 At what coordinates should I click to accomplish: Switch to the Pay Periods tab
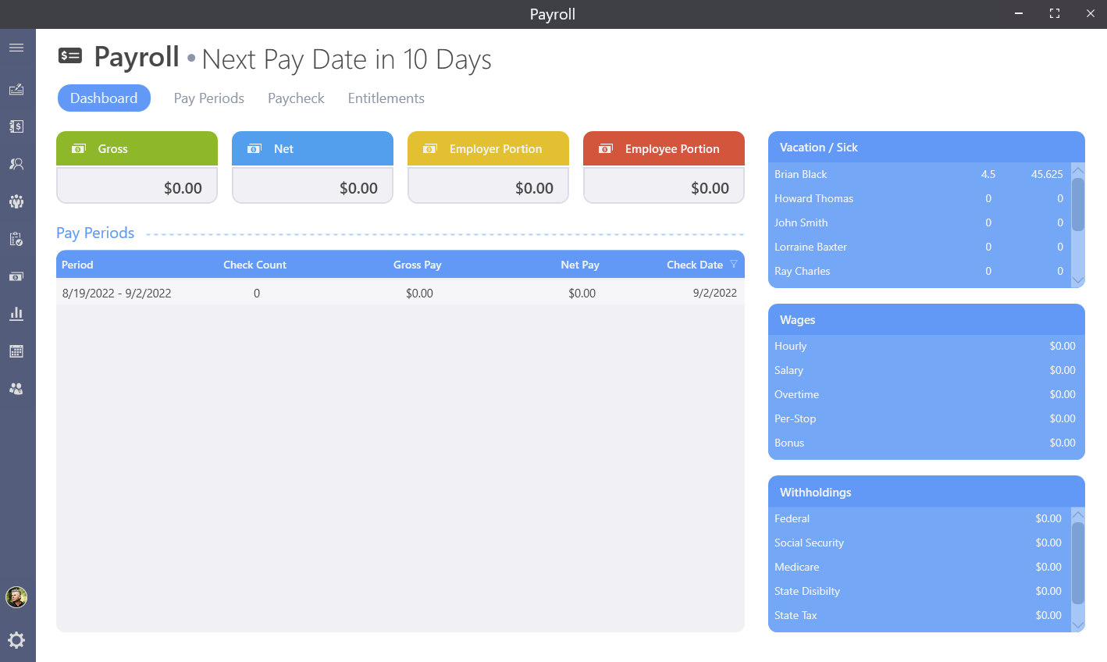[208, 98]
